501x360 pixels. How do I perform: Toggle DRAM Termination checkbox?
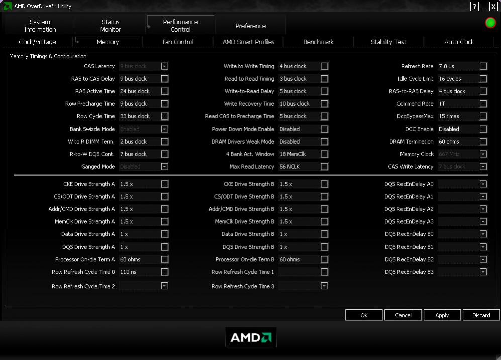point(483,142)
